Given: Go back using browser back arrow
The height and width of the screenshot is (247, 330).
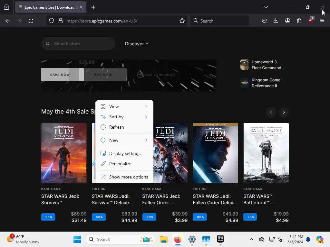Looking at the screenshot, I should coord(8,21).
